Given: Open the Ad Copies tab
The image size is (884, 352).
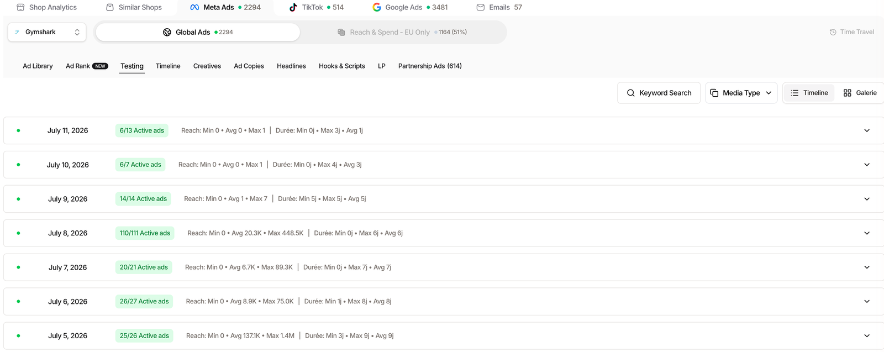Looking at the screenshot, I should point(249,66).
